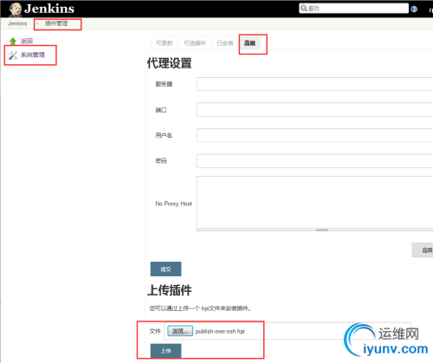Click the 服务器 input field
The image size is (433, 363).
click(x=314, y=84)
